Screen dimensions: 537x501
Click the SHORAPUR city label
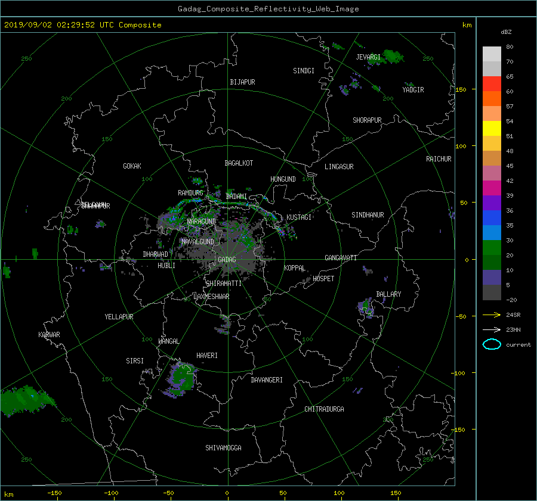[367, 120]
